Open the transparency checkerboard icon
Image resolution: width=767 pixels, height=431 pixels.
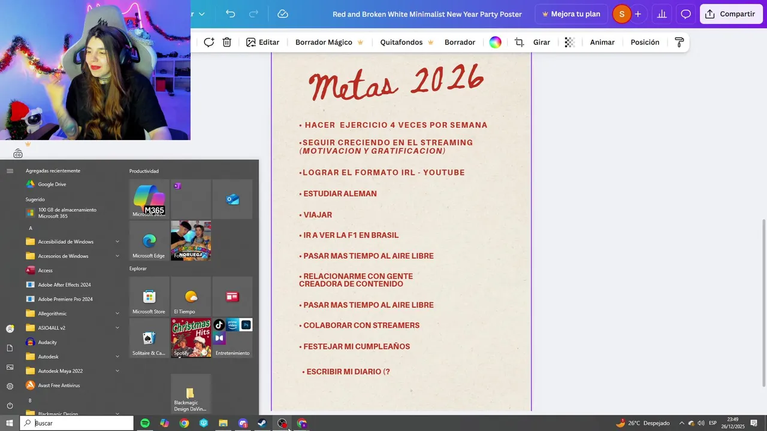click(x=570, y=43)
